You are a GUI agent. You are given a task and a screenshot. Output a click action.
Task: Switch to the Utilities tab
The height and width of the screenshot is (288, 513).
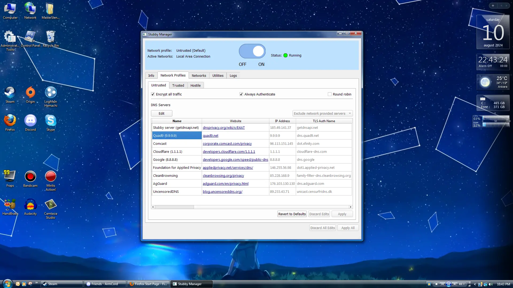coord(218,76)
